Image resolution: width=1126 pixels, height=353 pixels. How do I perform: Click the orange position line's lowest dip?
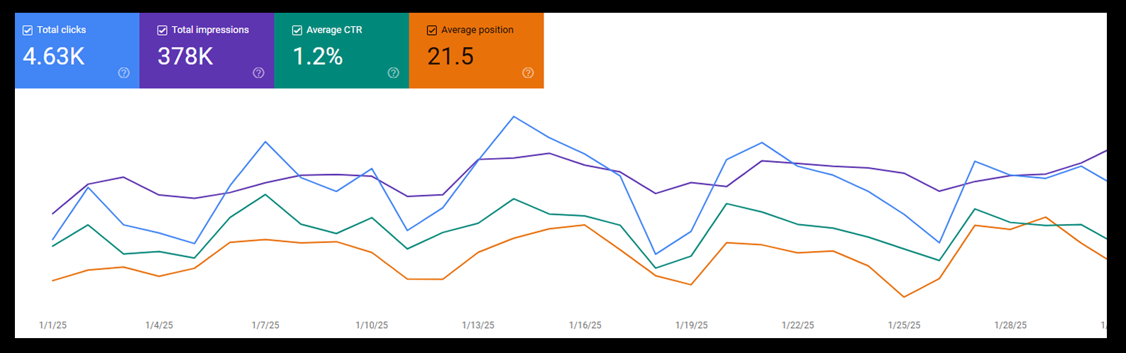pyautogui.click(x=904, y=297)
